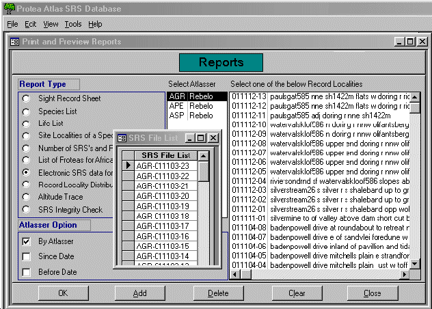Click the localities horizontal scroll left arrow
Image resolution: width=432 pixels, height=309 pixels.
(234, 274)
